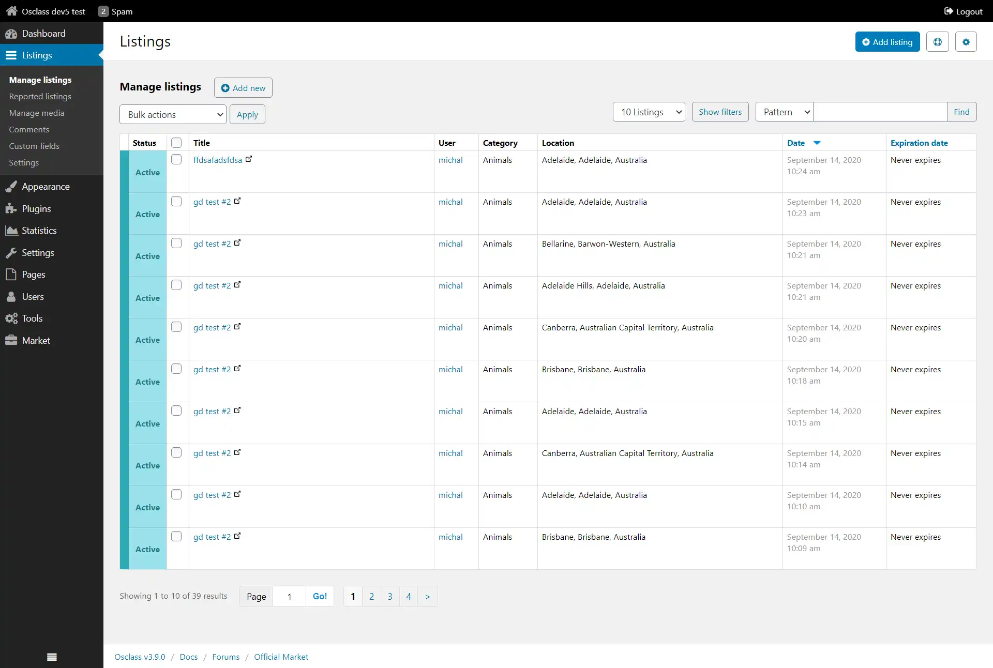
Task: Open the Reported listings menu item
Action: coord(40,96)
